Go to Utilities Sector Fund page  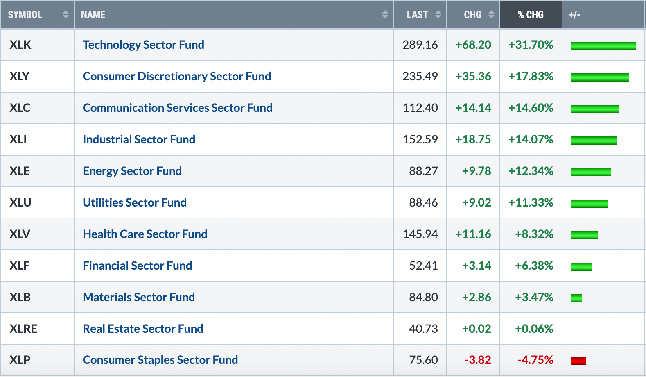point(134,202)
